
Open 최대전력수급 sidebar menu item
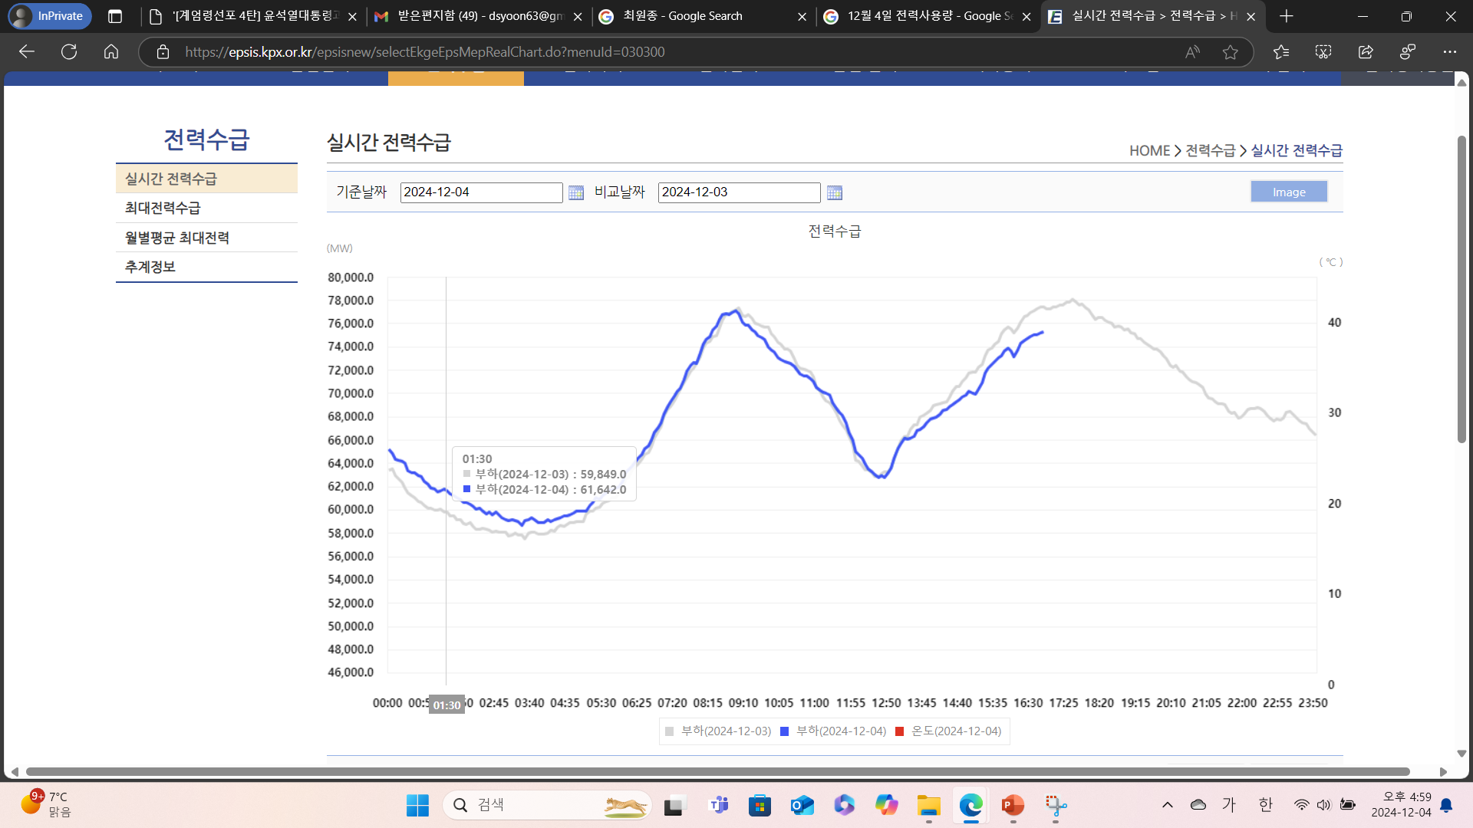click(163, 208)
